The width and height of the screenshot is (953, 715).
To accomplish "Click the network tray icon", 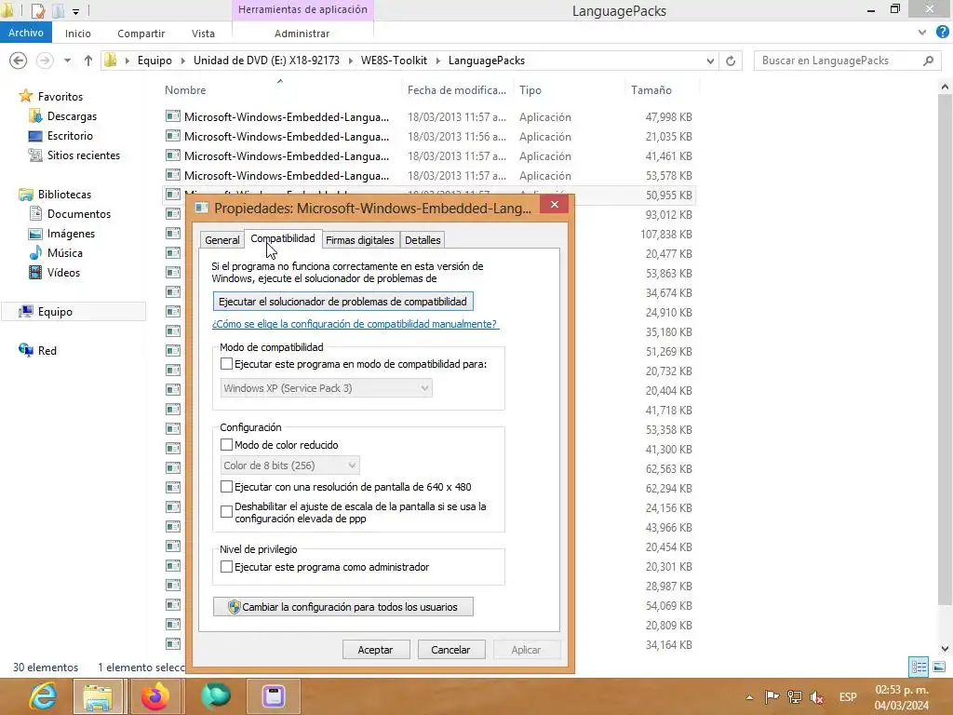I will 795,697.
